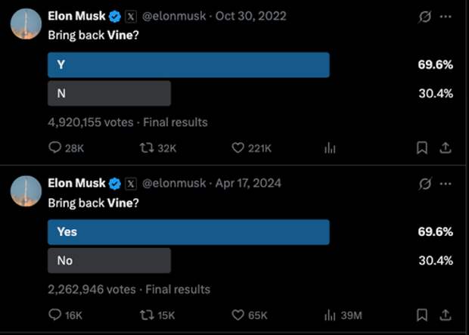This screenshot has width=469, height=335.
Task: Bookmark the Oct 30, 2022 tweet
Action: coord(422,147)
